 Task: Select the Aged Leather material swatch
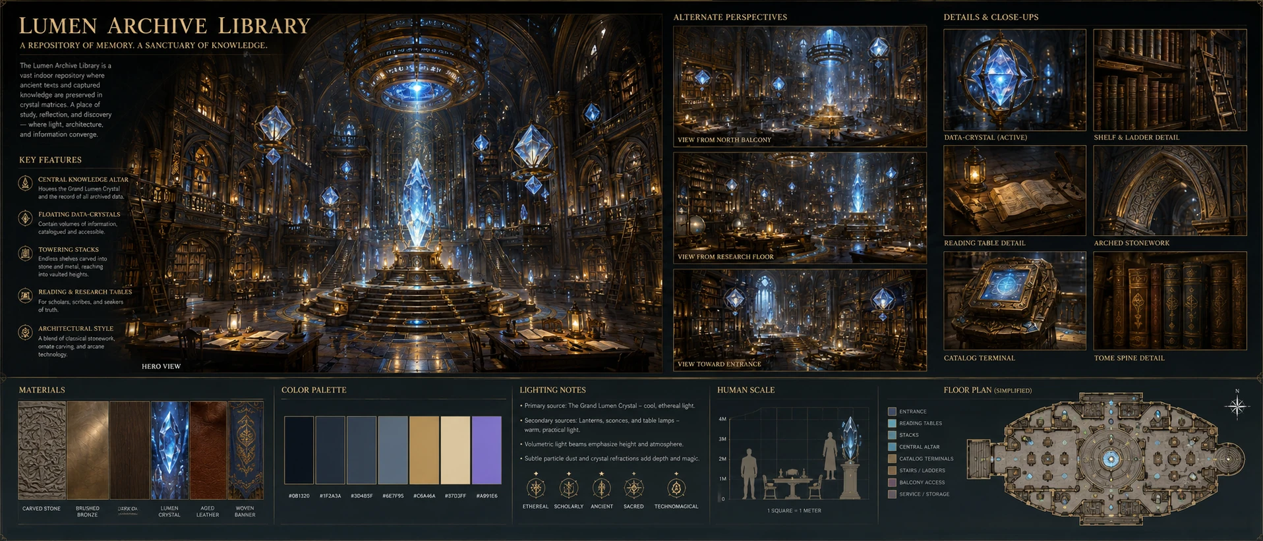tap(208, 450)
